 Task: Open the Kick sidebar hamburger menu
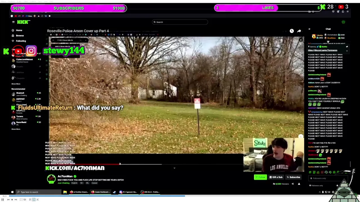tap(13, 22)
